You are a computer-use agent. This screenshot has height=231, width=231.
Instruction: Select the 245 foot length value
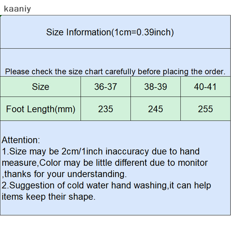point(156,109)
